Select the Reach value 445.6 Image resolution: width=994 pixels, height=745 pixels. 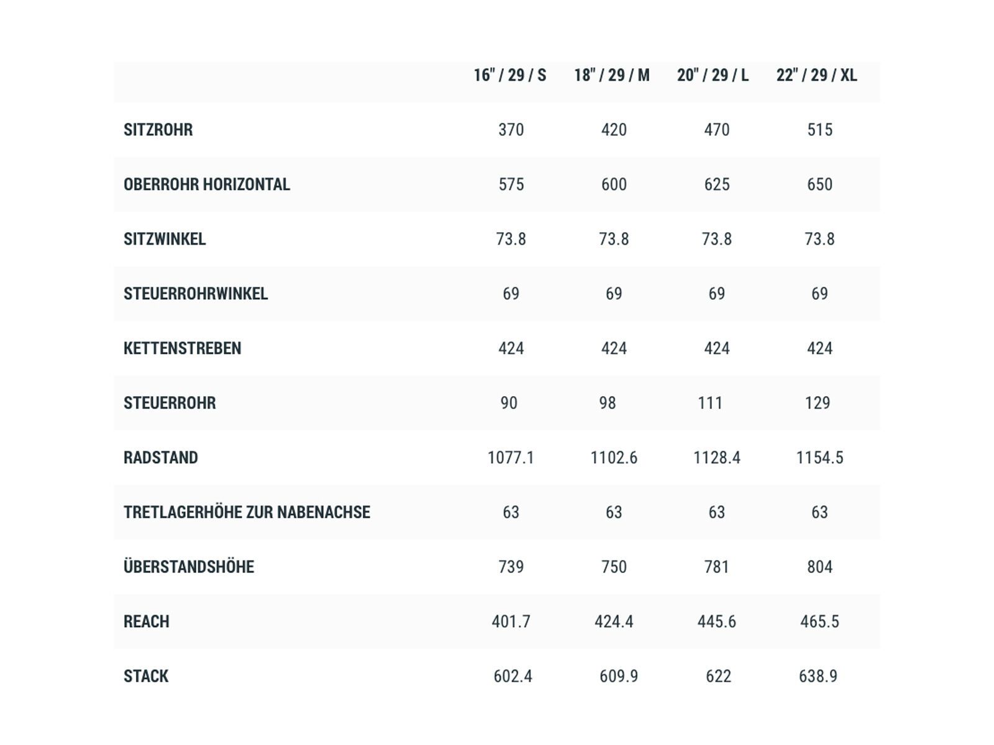[716, 621]
